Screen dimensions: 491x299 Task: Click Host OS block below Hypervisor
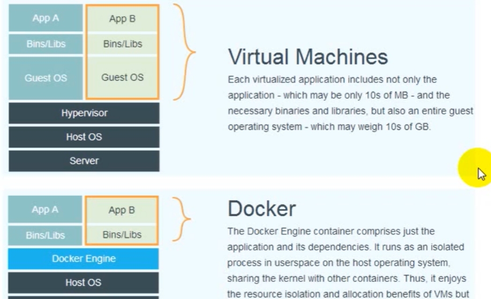[84, 137]
